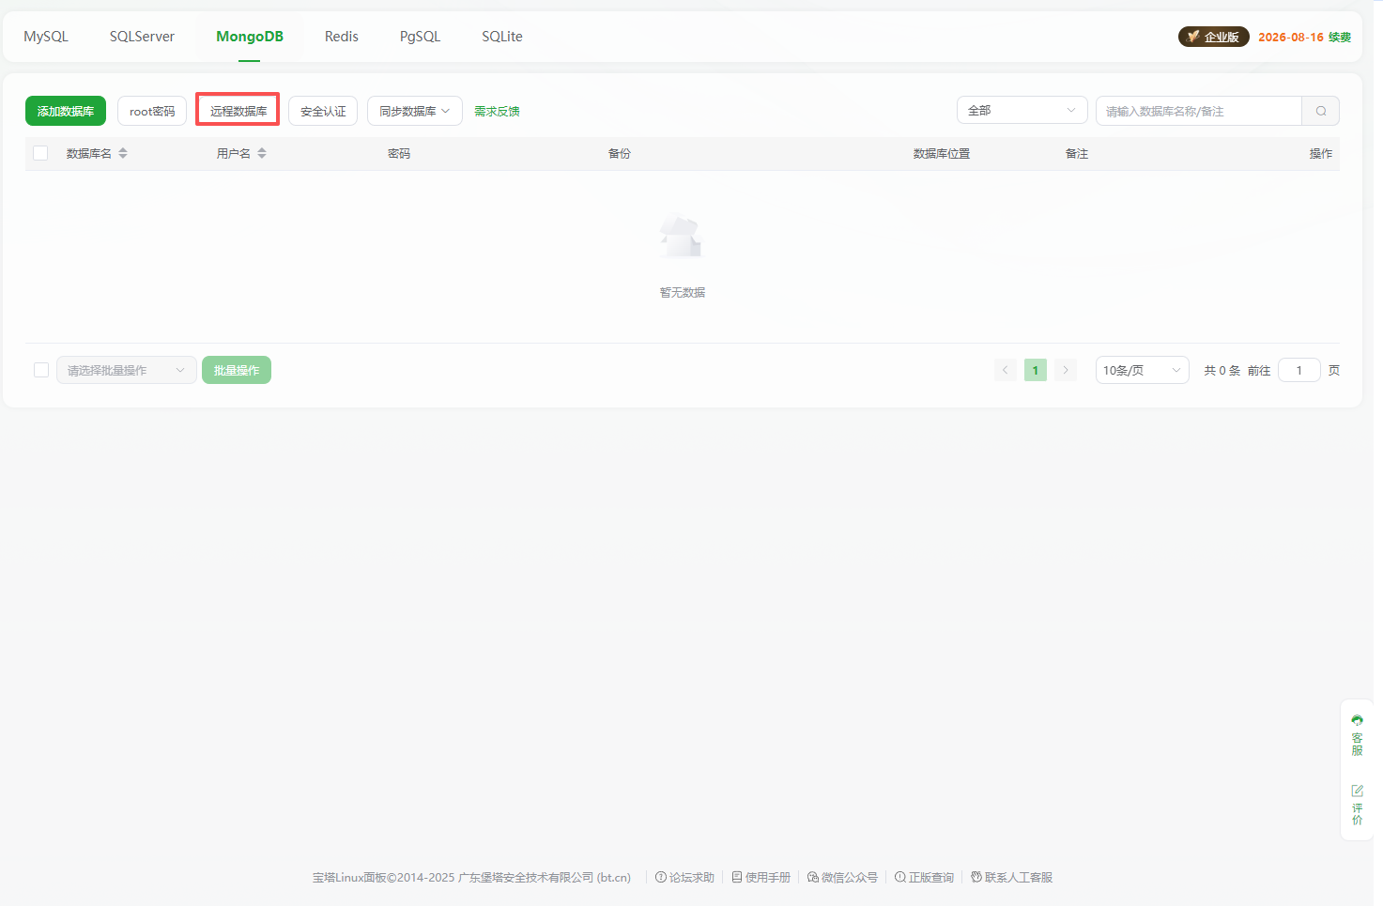
Task: Toggle the batch operation checkbox at bottom
Action: [x=41, y=370]
